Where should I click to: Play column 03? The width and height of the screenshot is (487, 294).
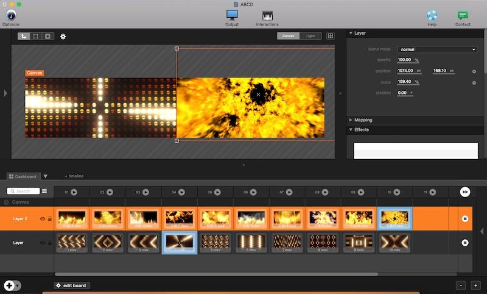pyautogui.click(x=145, y=192)
